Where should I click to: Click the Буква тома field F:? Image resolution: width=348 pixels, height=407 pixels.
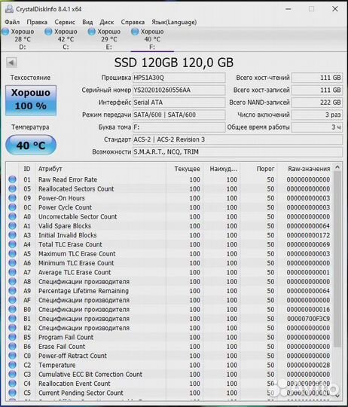pos(179,127)
